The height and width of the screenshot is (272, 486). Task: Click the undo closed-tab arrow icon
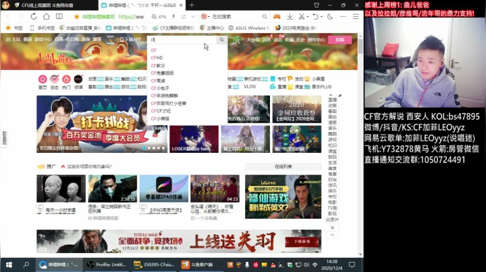tap(315, 17)
